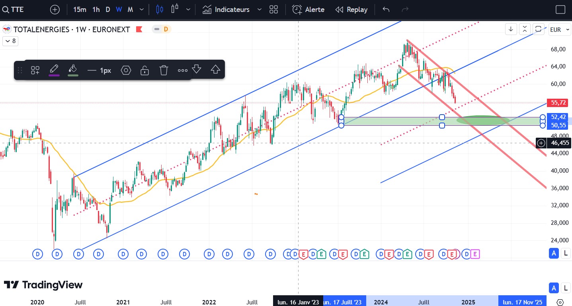Select the bottom-left handle of green rectangle

coord(341,126)
